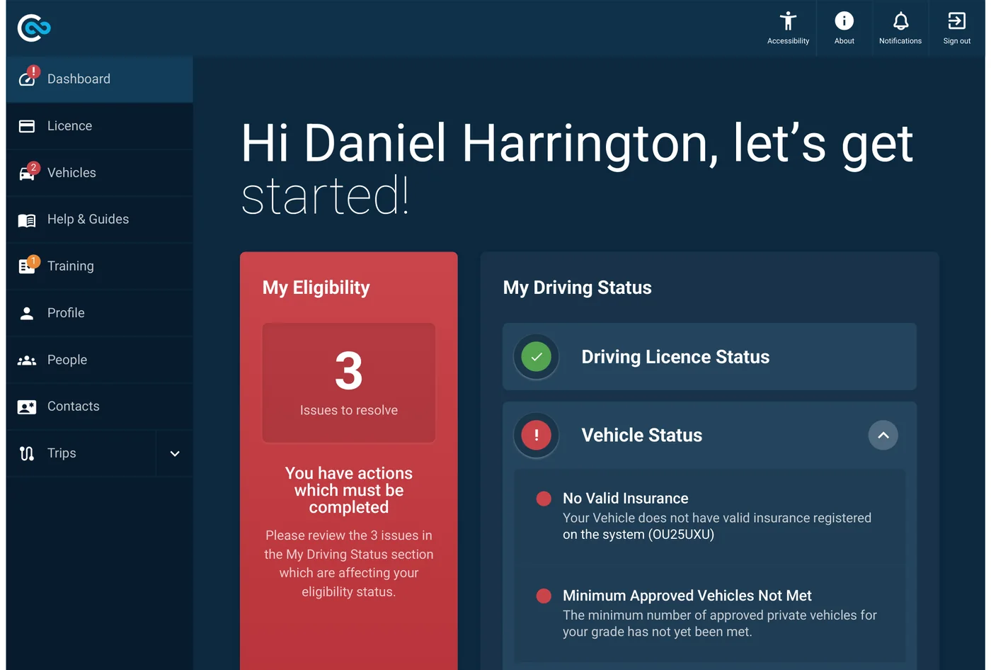
Task: Open the Training menu item
Action: (99, 266)
